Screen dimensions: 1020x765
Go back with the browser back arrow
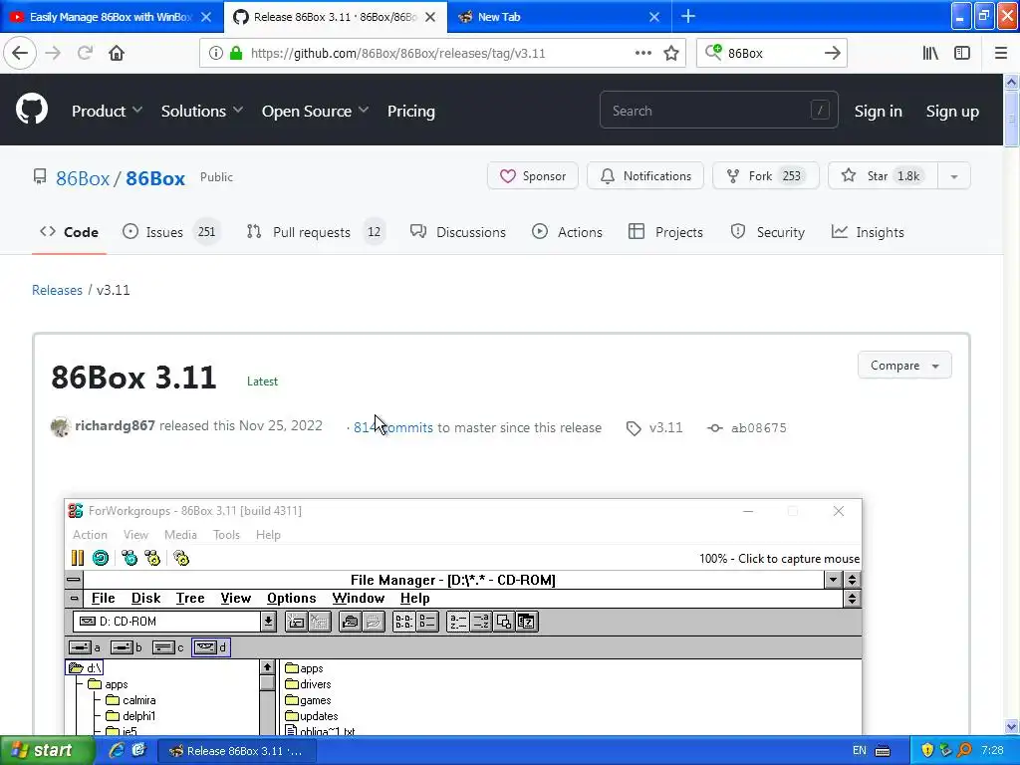point(20,53)
